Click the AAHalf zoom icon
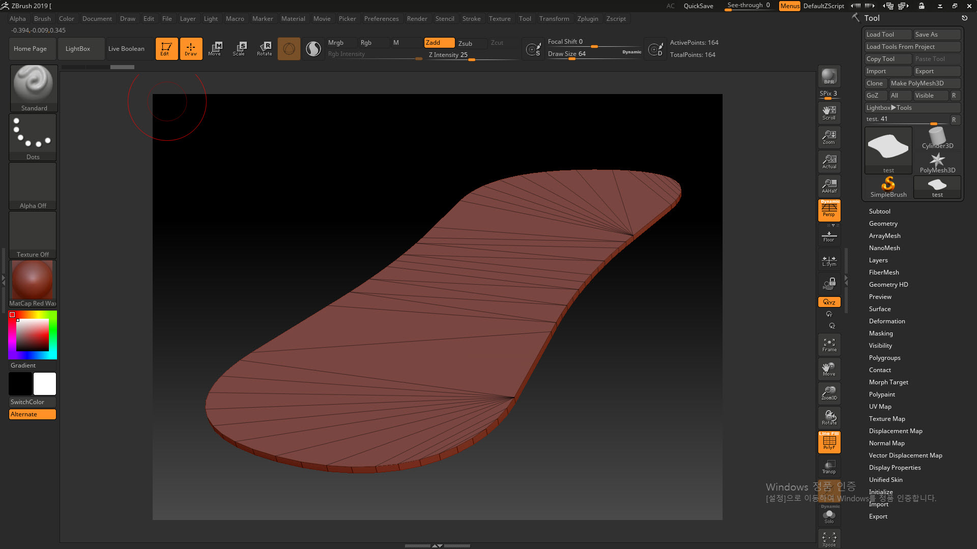The width and height of the screenshot is (977, 549). (829, 186)
